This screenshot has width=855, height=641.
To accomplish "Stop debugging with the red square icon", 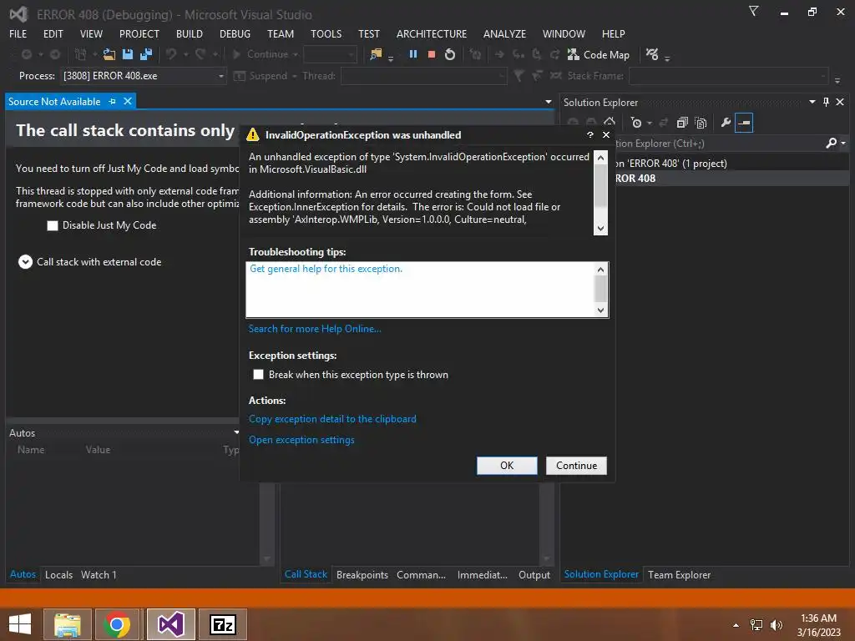I will tap(432, 54).
